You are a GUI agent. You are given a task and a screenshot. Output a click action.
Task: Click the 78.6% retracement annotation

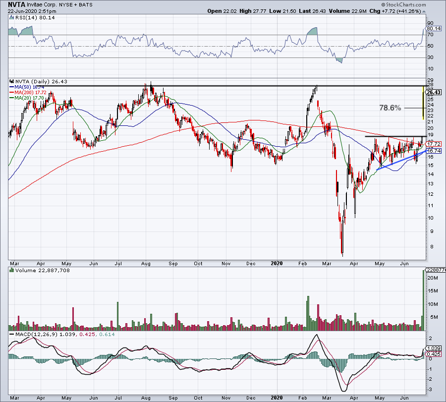(390, 108)
